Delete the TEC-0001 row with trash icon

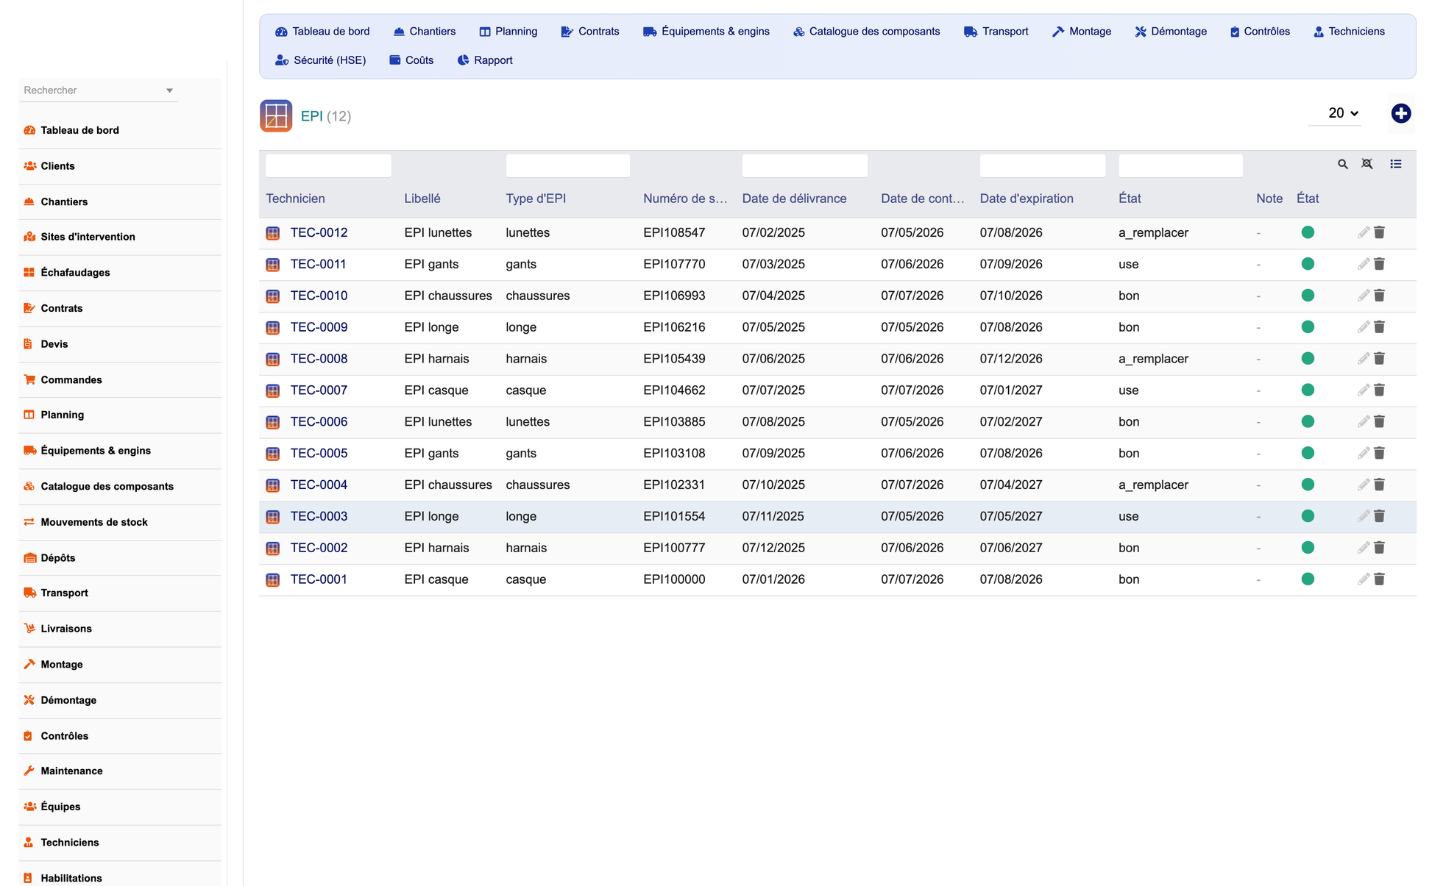1379,580
